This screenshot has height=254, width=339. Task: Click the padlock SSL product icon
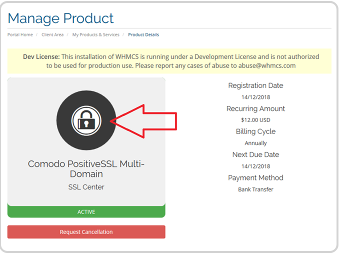(86, 120)
